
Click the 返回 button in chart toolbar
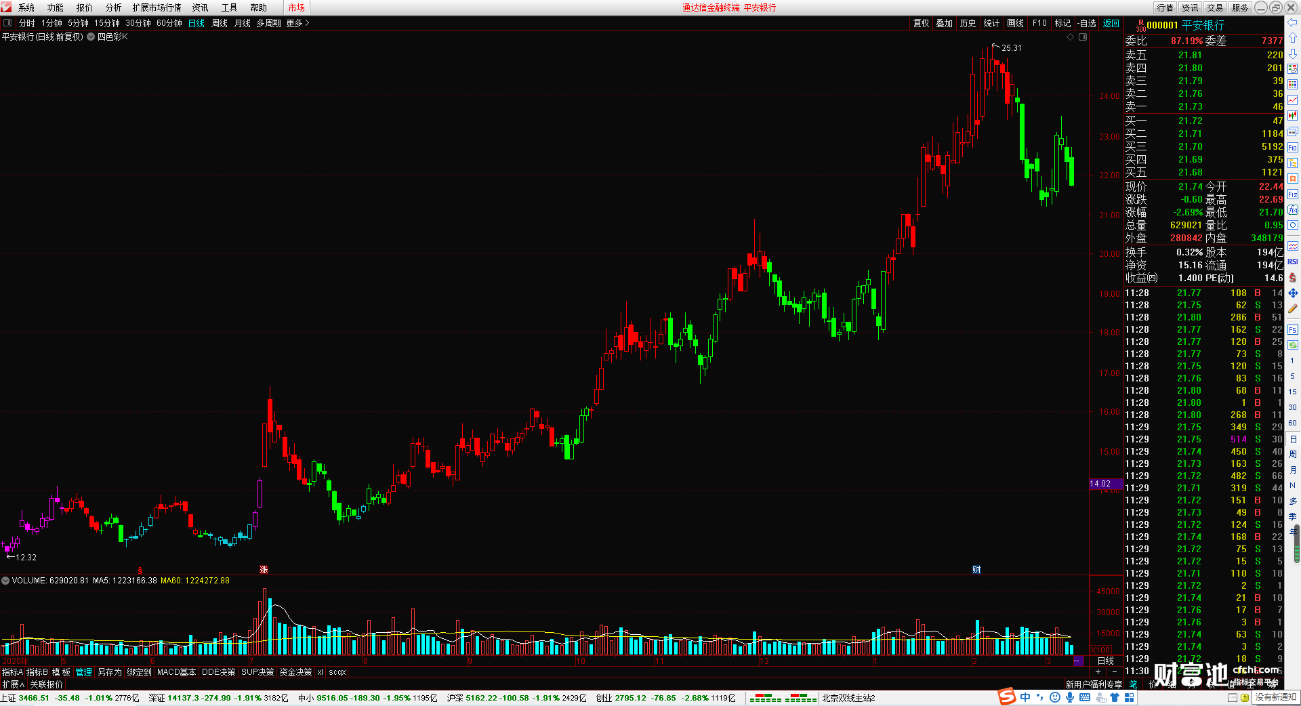pyautogui.click(x=1111, y=23)
